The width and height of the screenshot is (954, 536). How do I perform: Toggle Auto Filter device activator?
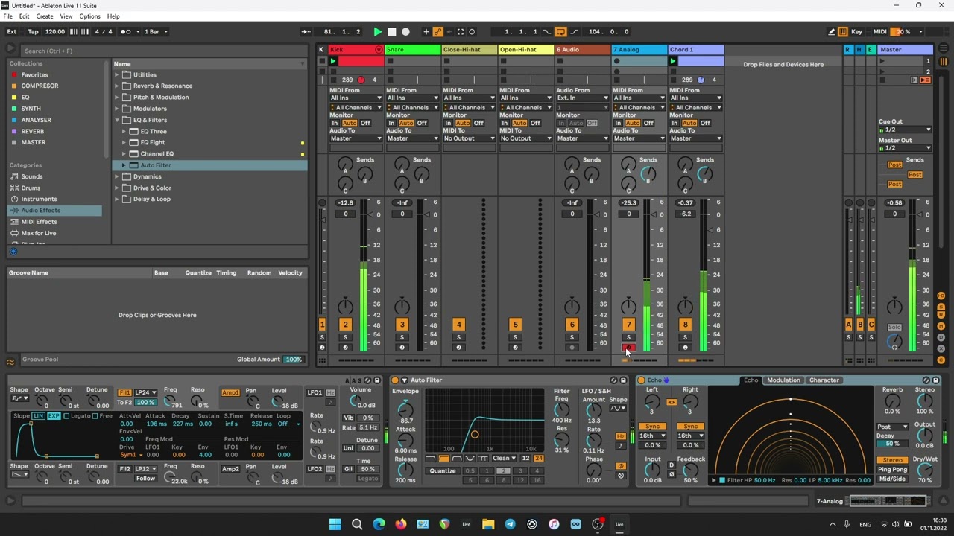click(x=395, y=380)
